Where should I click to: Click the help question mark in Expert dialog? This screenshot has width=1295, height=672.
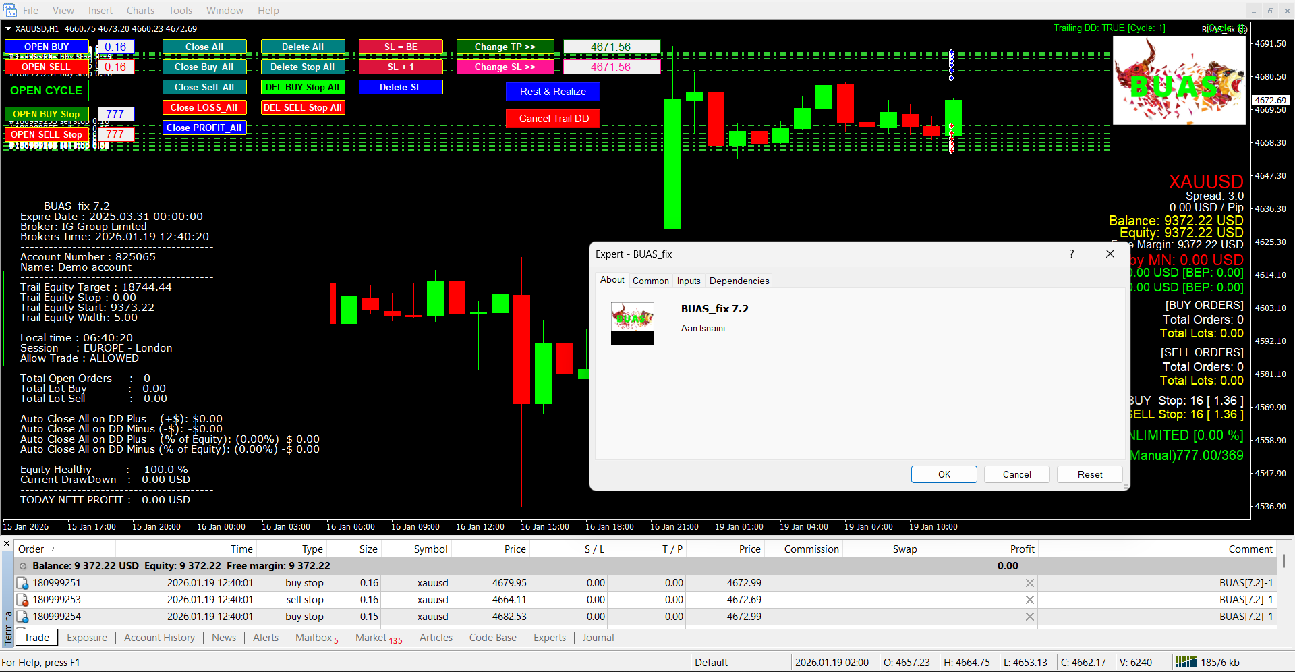tap(1071, 254)
